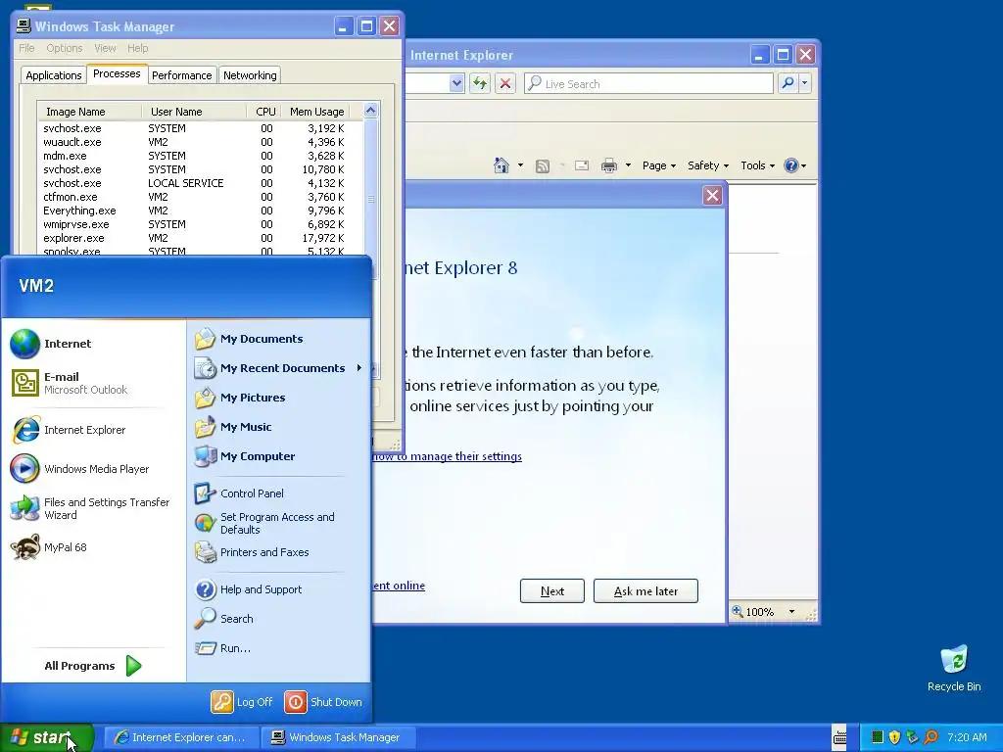
Task: Click the Refresh icon in Internet Explorer
Action: (480, 83)
